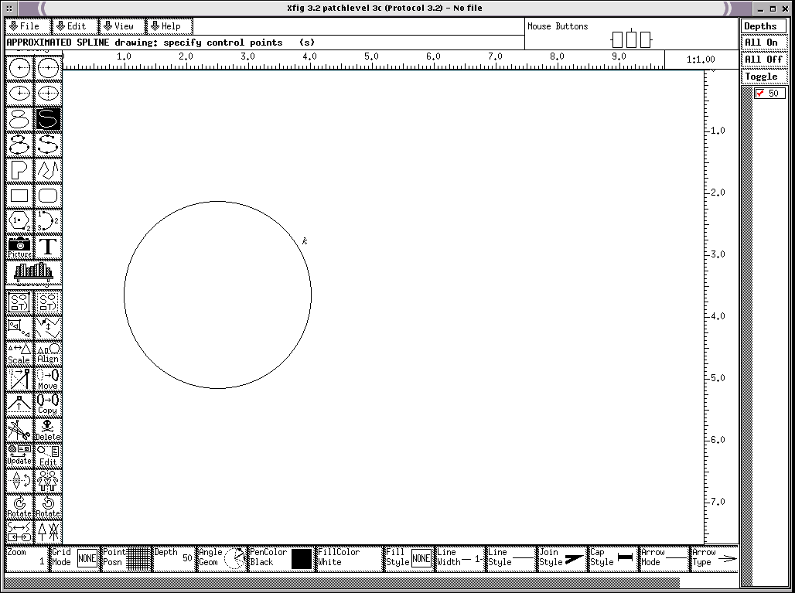Image resolution: width=795 pixels, height=593 pixels.
Task: Select the open interpolated spline tool
Action: [x=48, y=145]
